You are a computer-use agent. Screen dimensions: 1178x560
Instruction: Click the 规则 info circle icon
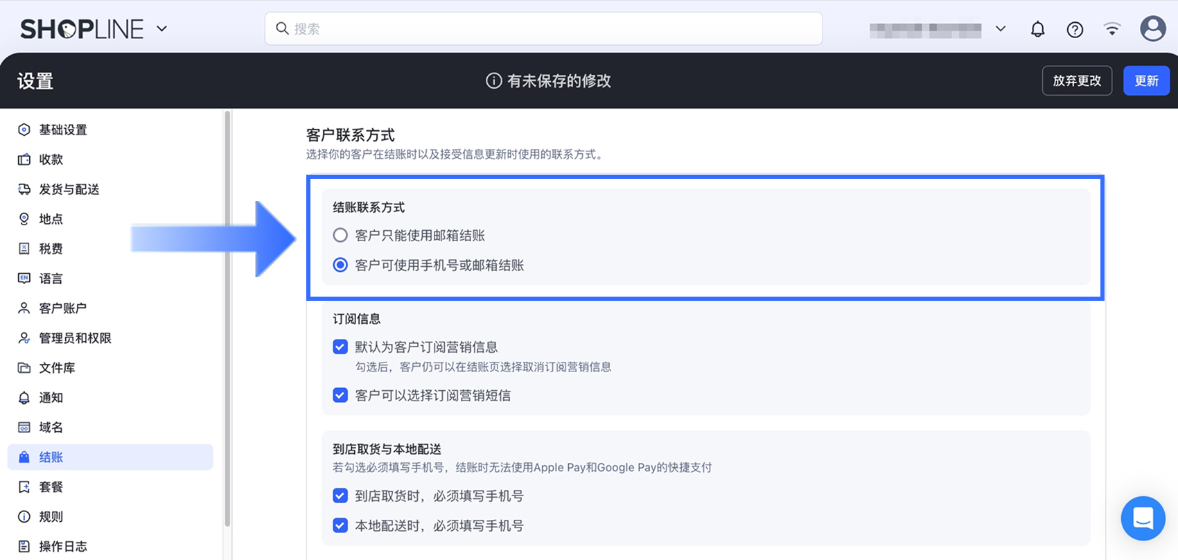coord(24,517)
